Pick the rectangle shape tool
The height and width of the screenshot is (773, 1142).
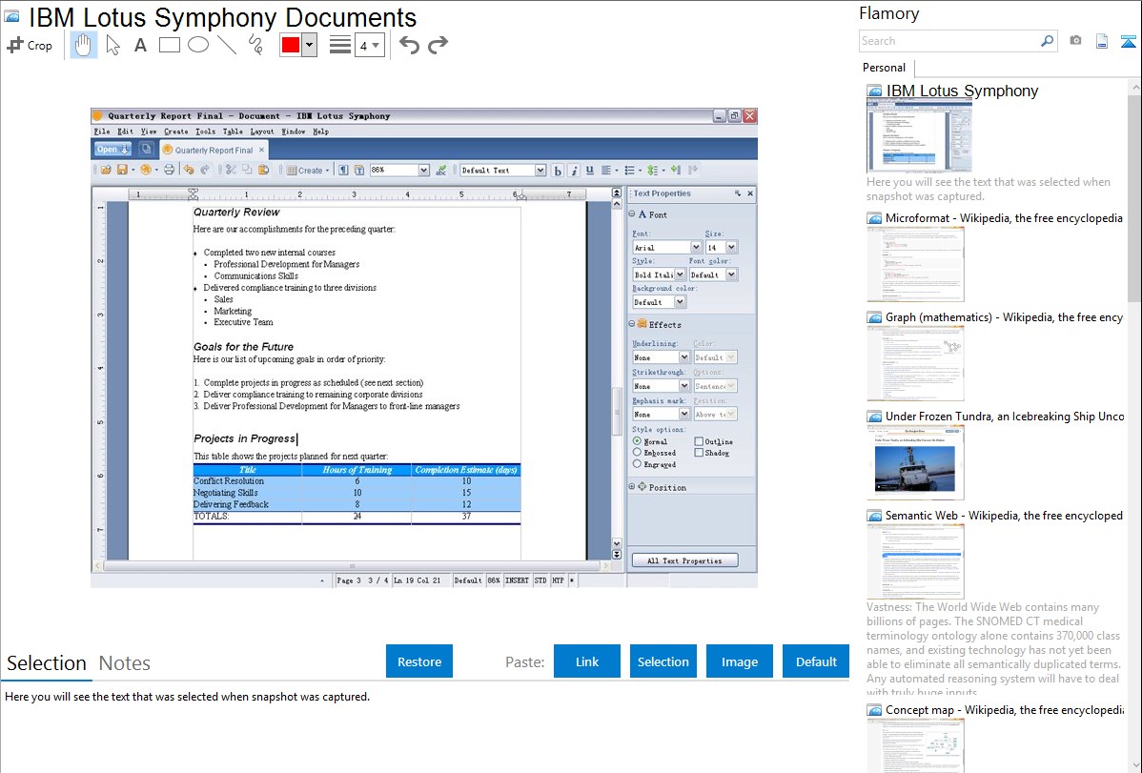[169, 45]
